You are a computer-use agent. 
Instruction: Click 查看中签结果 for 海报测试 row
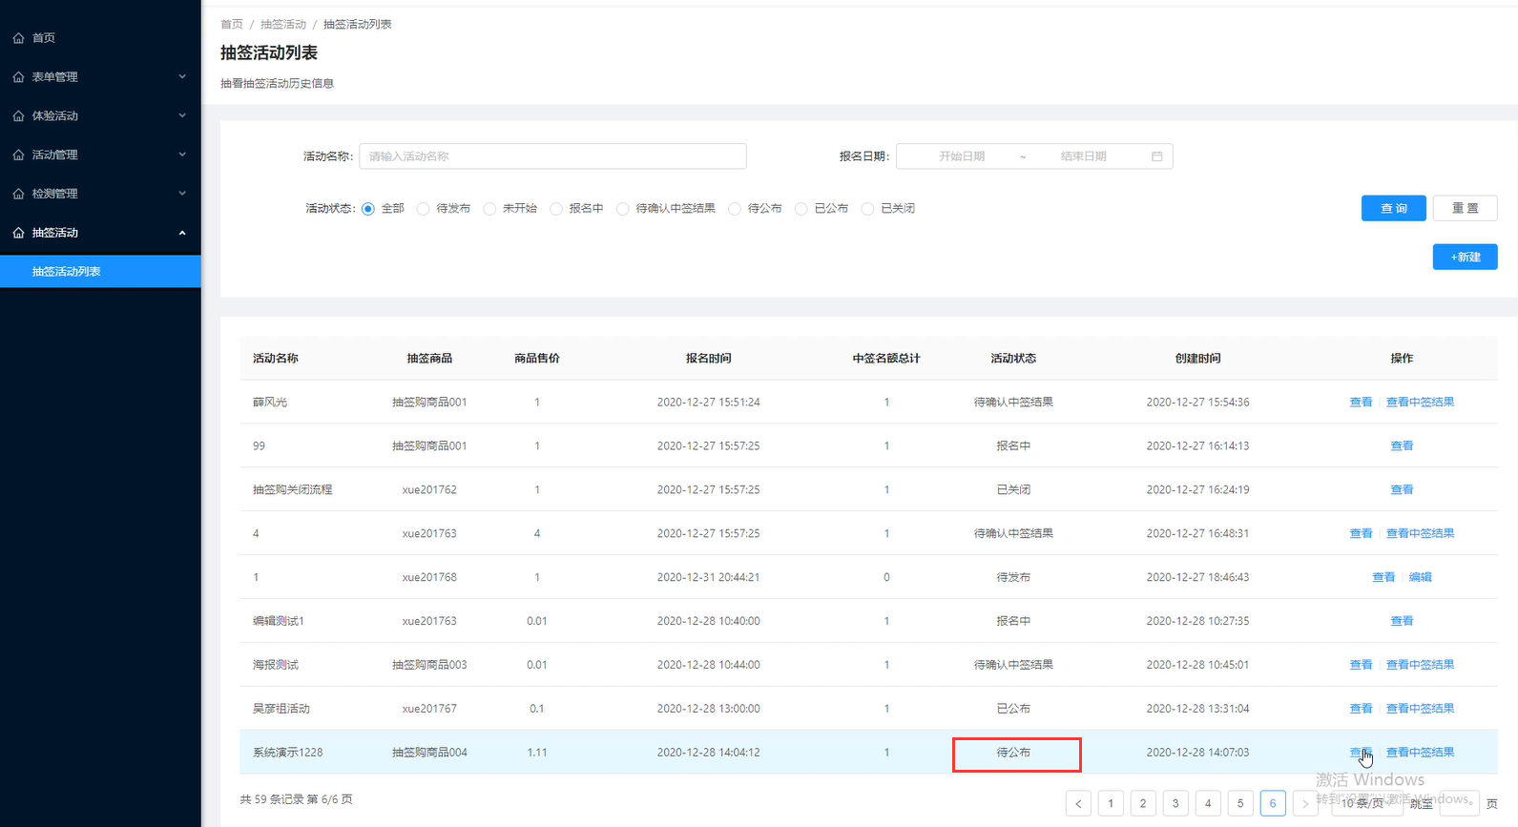pos(1420,665)
